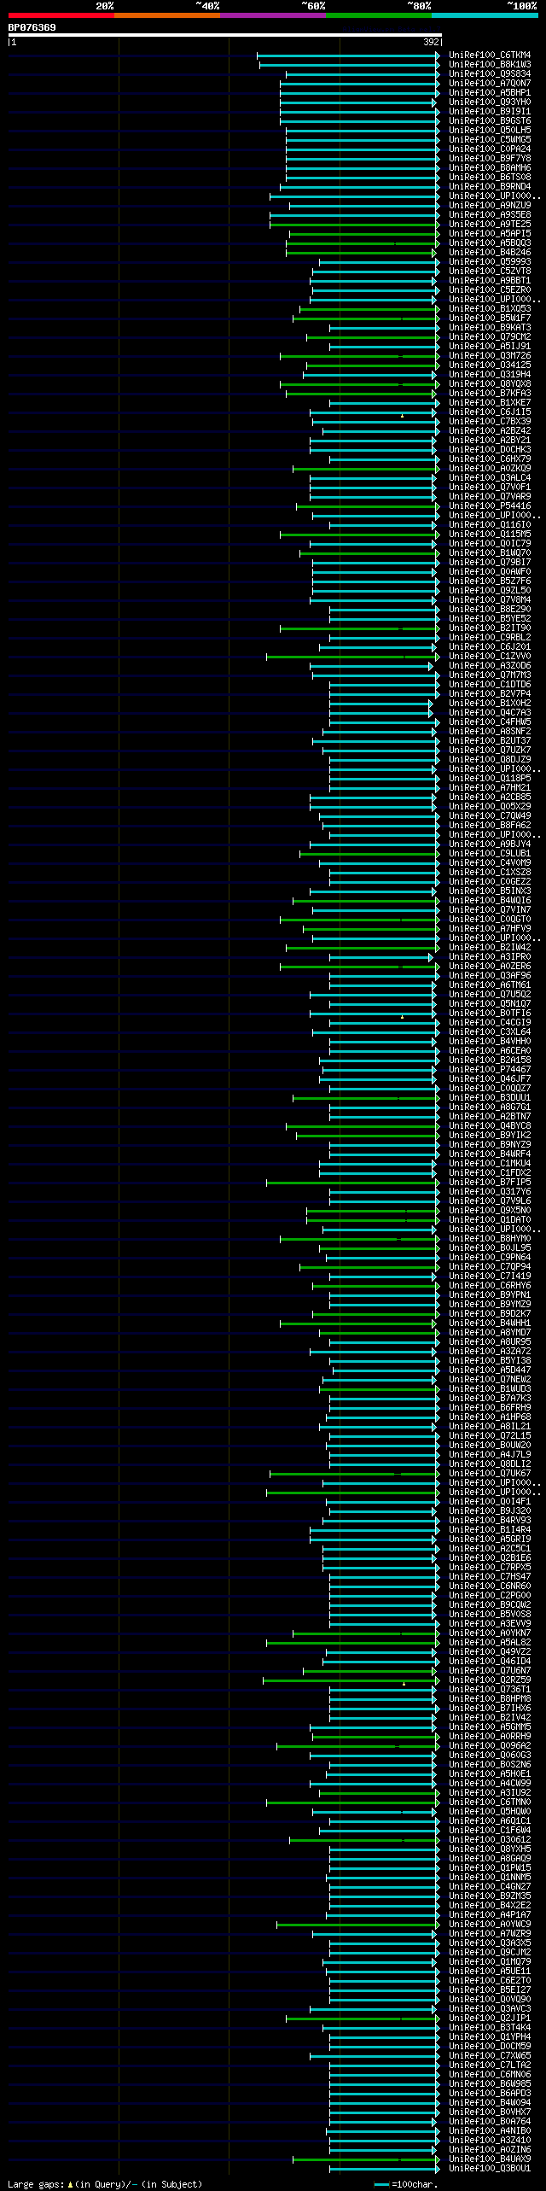Select hit UniRef100_A5API5
The image size is (546, 2191).
490,234
